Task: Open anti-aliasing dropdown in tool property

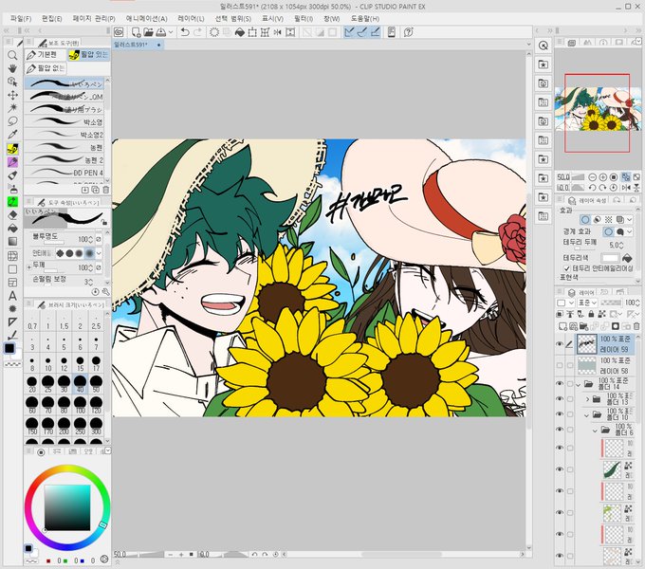Action: click(99, 253)
